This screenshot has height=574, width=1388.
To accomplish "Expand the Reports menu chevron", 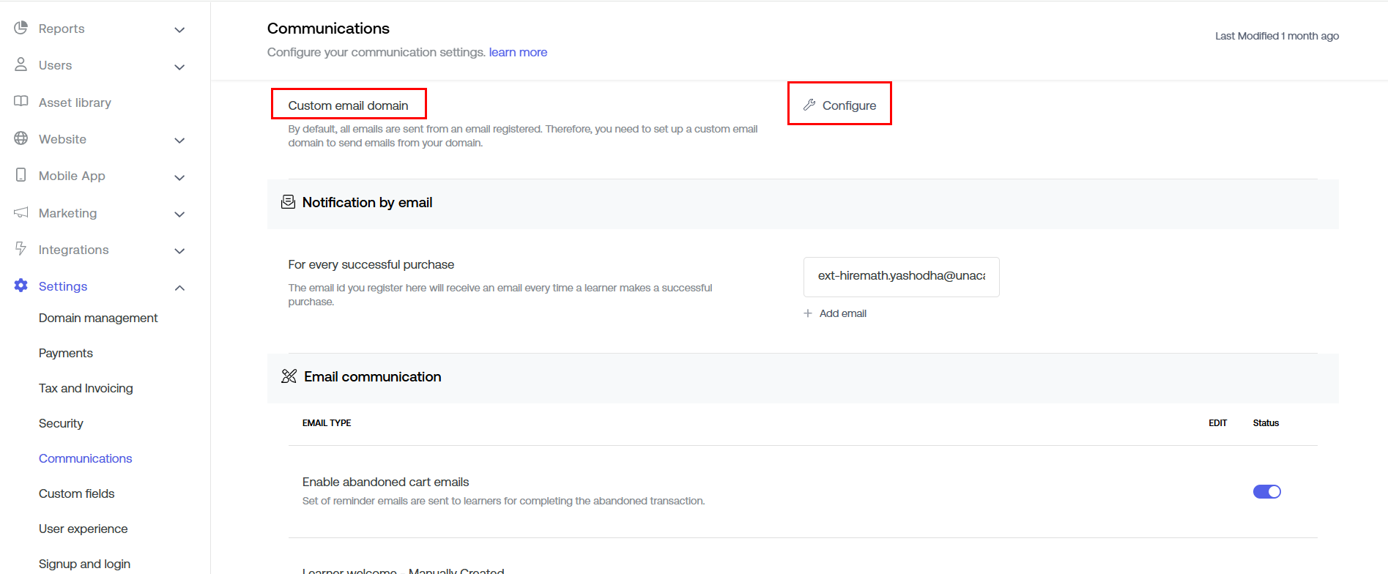I will (x=179, y=30).
